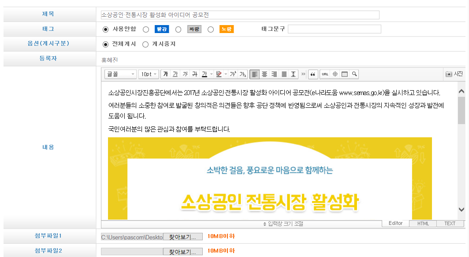Expand the font color dropdown arrow
Viewport: 469px width, 257px height.
[x=212, y=74]
